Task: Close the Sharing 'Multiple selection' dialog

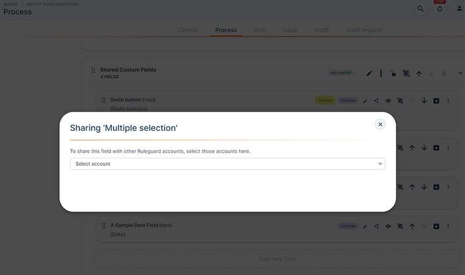Action: click(380, 124)
